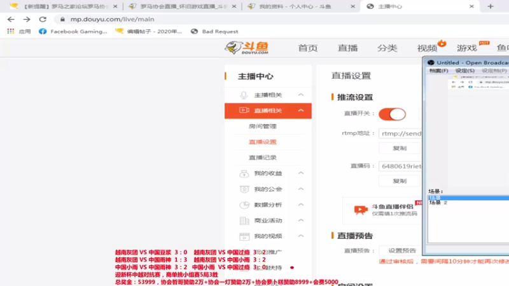509x286 pixels.
Task: Click the video icon beside 直播相关
Action: coord(244,111)
